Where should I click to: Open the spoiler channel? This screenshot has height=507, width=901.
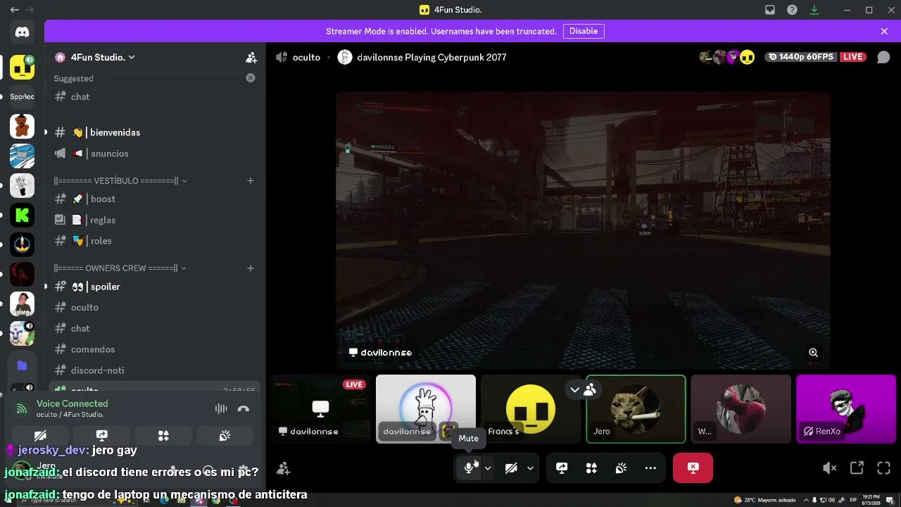pos(155,287)
